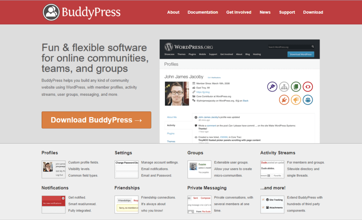Image resolution: width=362 pixels, height=220 pixels.
Task: Open the Download menu item
Action: (313, 12)
